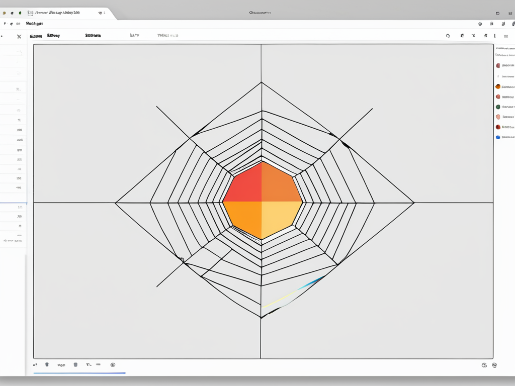Image resolution: width=515 pixels, height=386 pixels.
Task: Click the bold heading text below the browser tab
Action: tap(35, 23)
